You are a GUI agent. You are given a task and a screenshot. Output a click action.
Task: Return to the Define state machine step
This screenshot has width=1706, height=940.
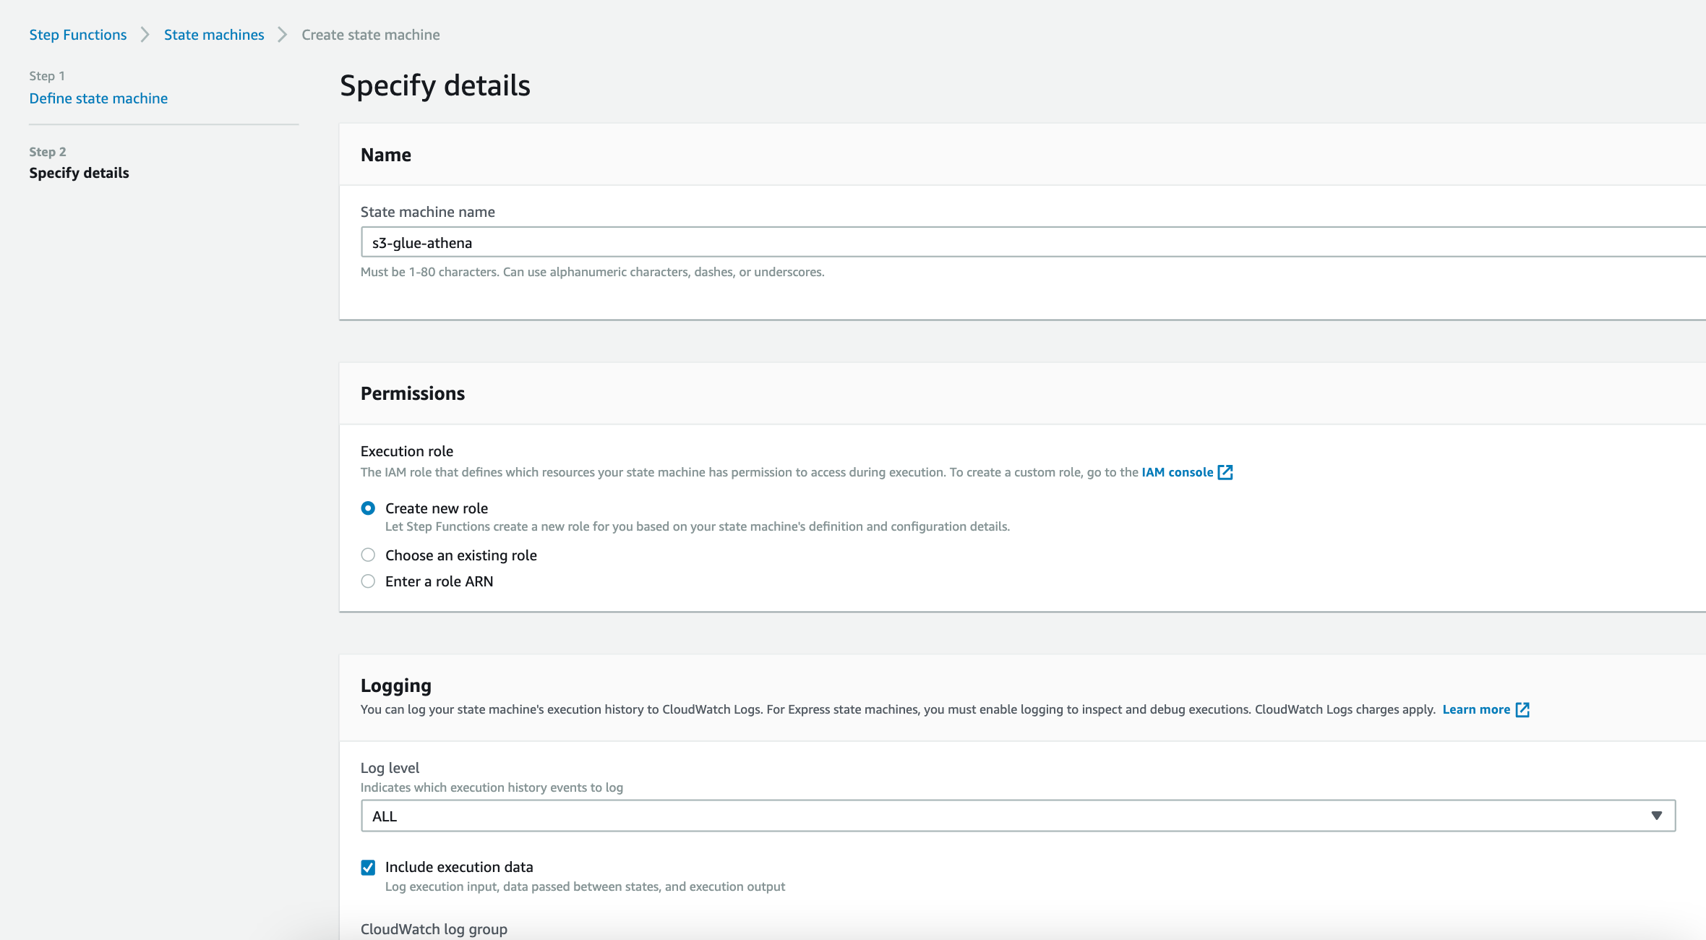[98, 98]
